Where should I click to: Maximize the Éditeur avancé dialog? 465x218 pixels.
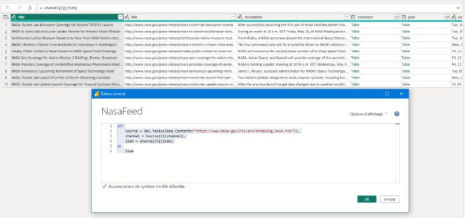tap(387, 94)
